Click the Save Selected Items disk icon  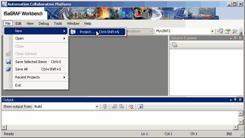pyautogui.click(x=8, y=62)
